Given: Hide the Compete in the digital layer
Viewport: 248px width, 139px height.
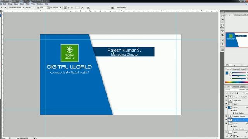Looking at the screenshot, I should (226, 97).
